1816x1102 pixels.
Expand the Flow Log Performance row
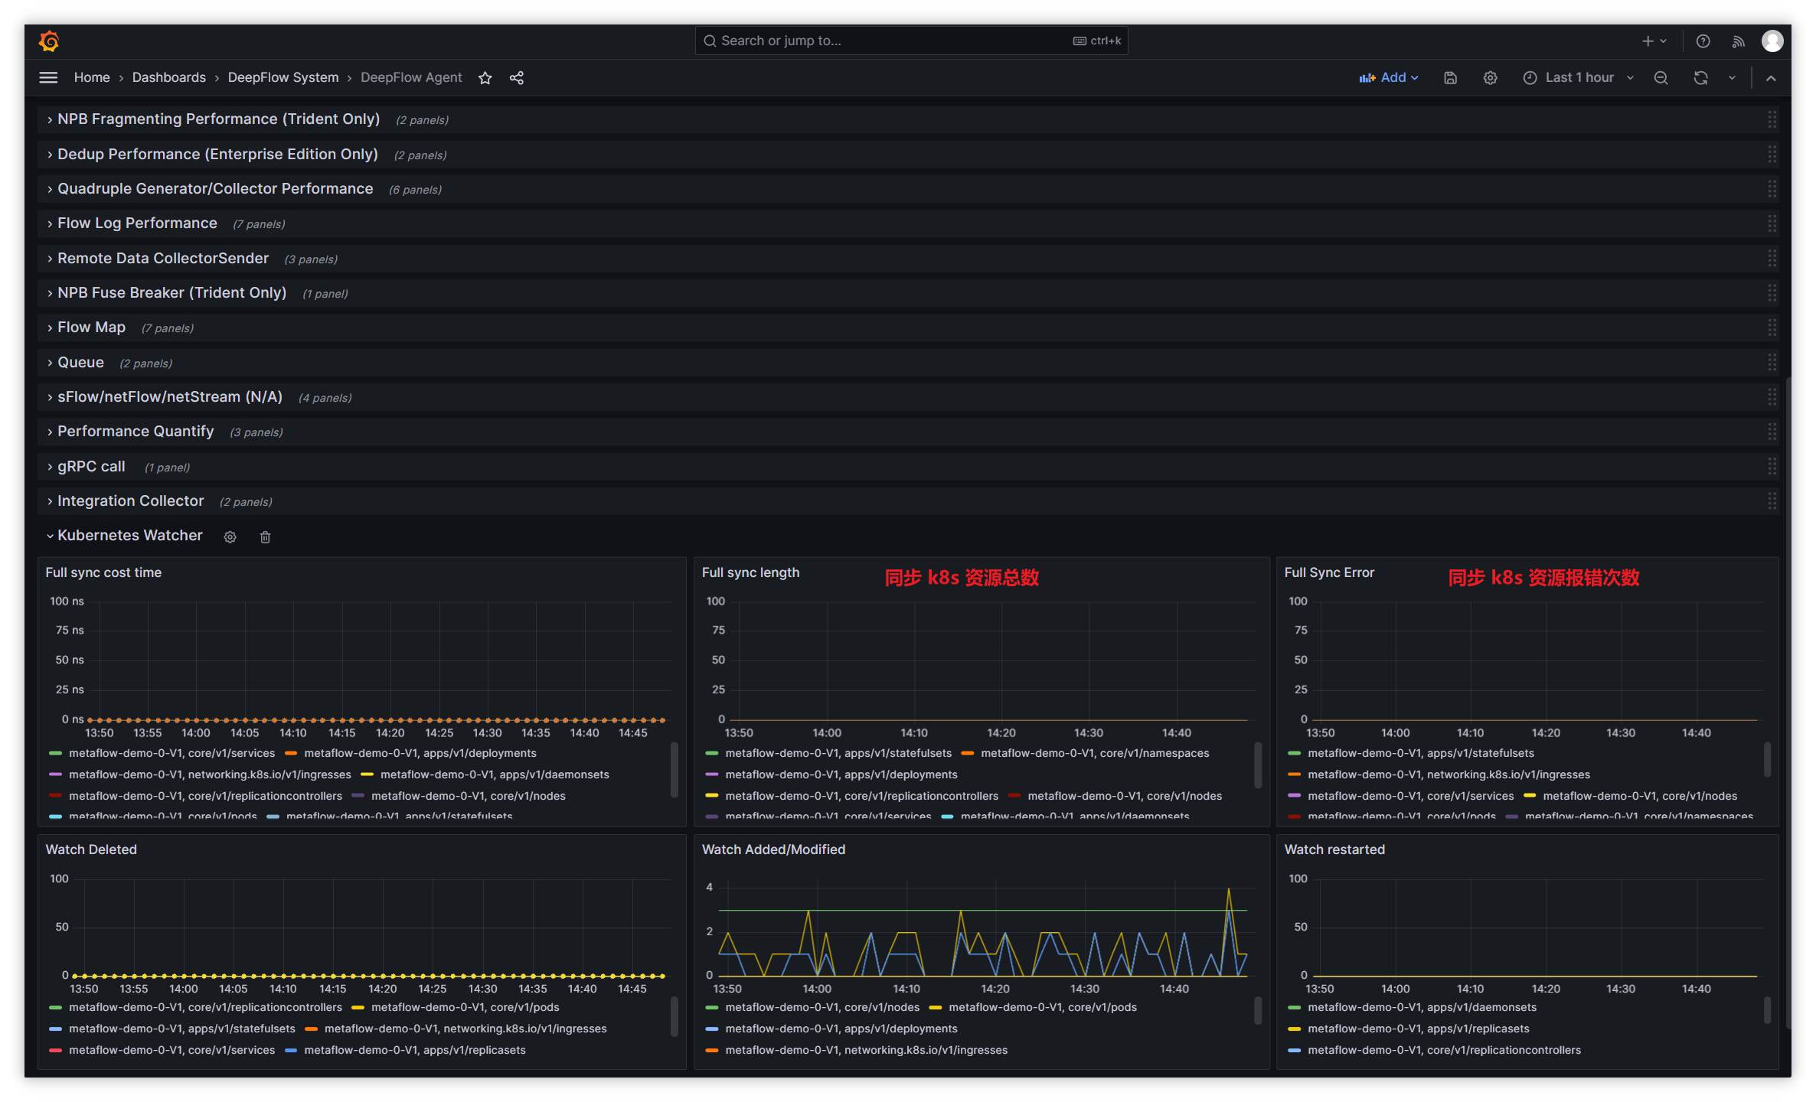(x=137, y=223)
